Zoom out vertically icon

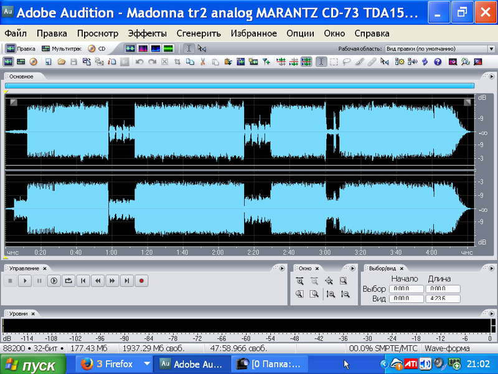[x=345, y=294]
